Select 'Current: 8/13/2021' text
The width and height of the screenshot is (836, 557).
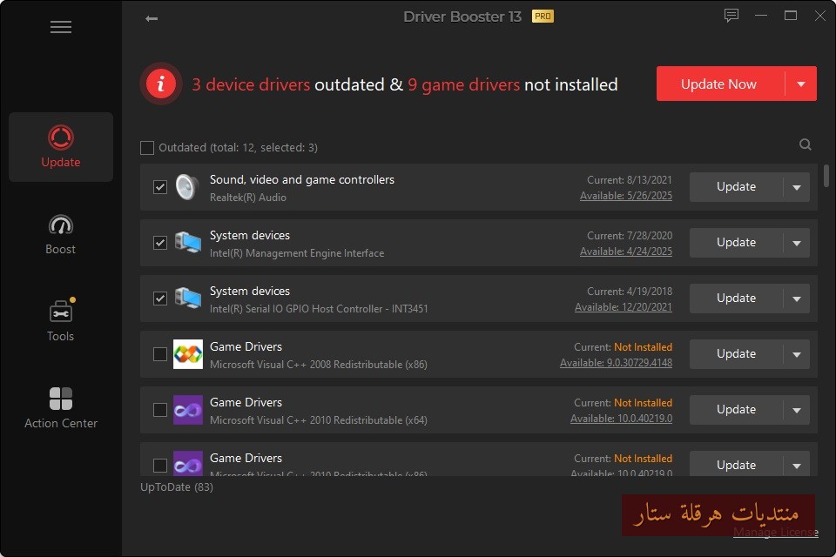click(x=629, y=180)
